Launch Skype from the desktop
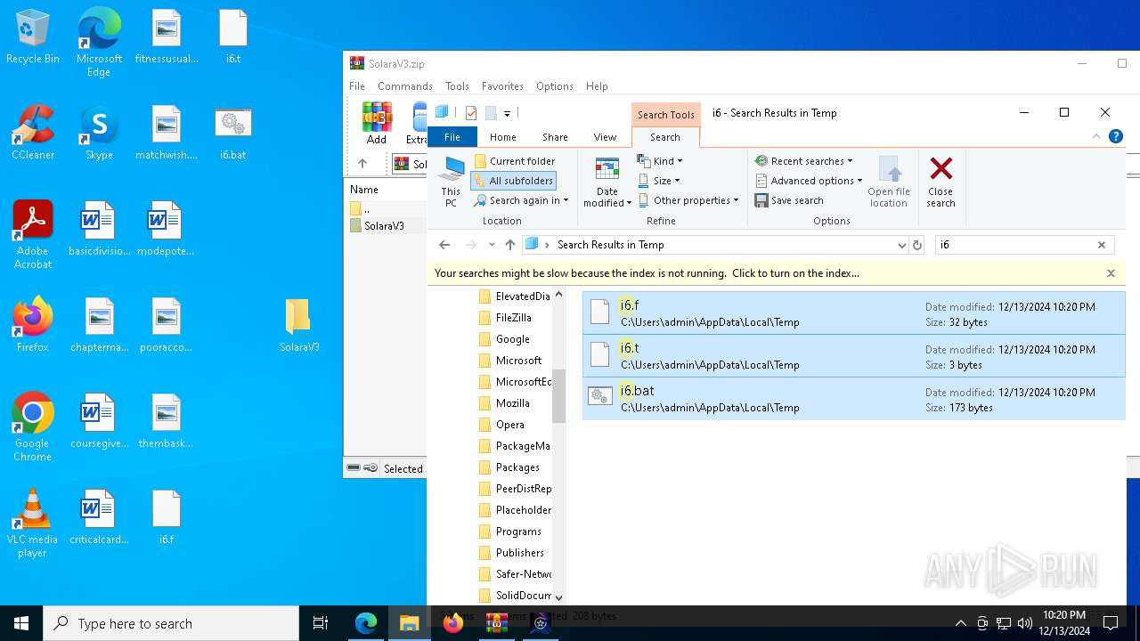Image resolution: width=1140 pixels, height=641 pixels. 99,133
